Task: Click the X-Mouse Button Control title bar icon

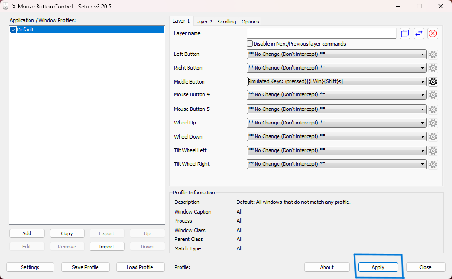Action: (x=6, y=7)
